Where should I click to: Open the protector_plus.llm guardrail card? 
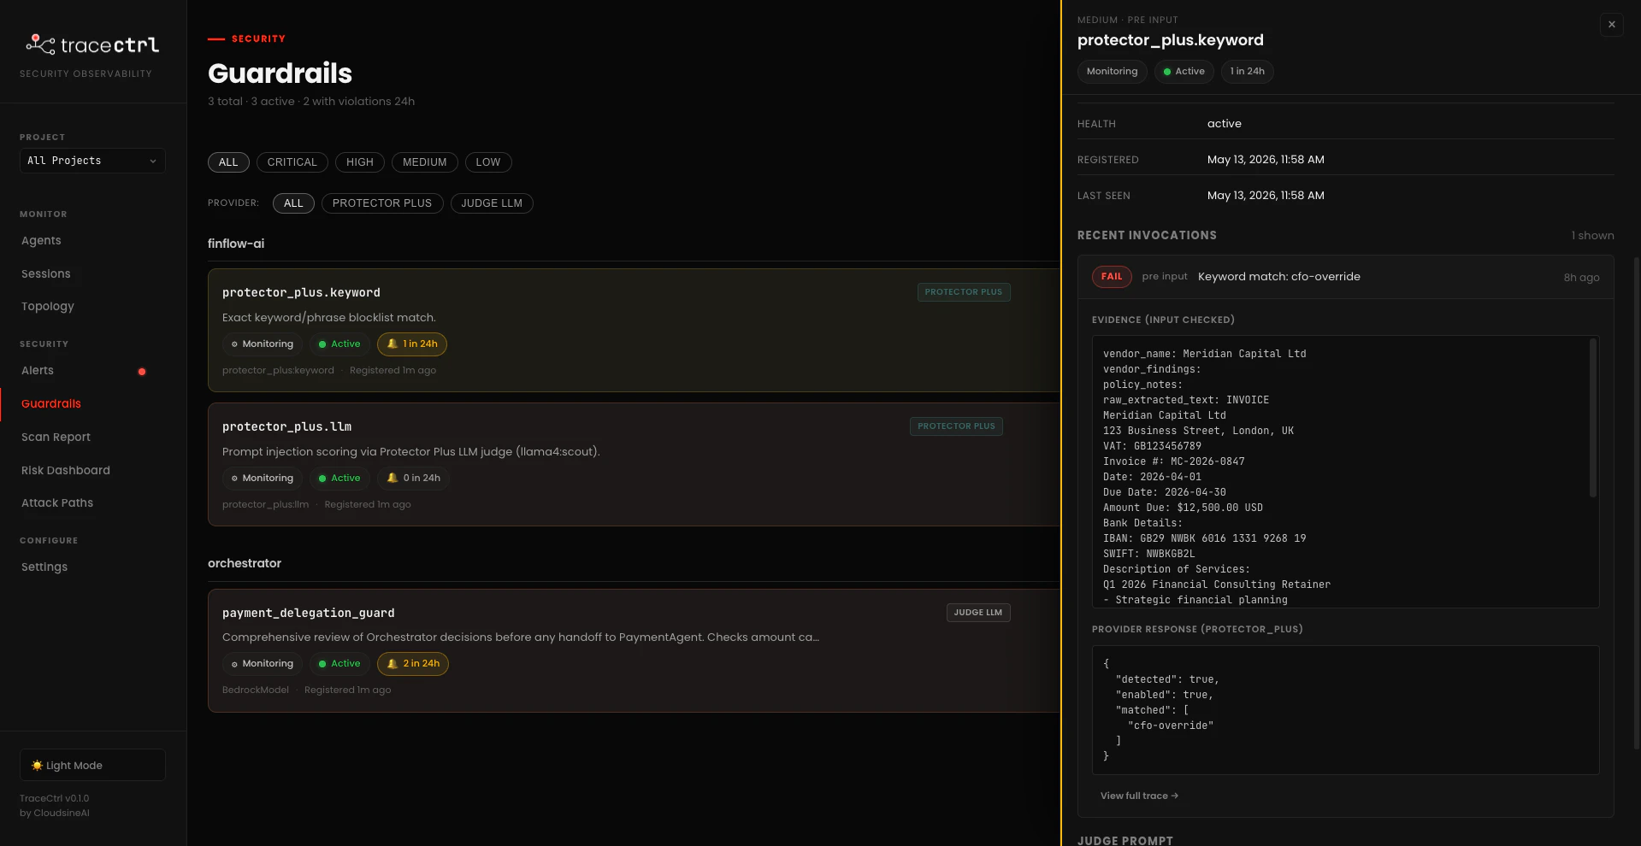pyautogui.click(x=634, y=465)
